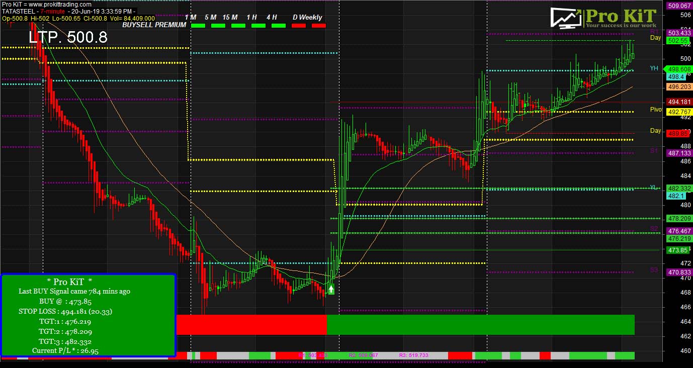Click the yellow 492.767 pivot price tag

678,112
